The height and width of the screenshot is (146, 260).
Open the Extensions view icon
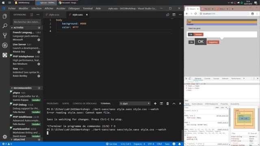click(x=5, y=55)
